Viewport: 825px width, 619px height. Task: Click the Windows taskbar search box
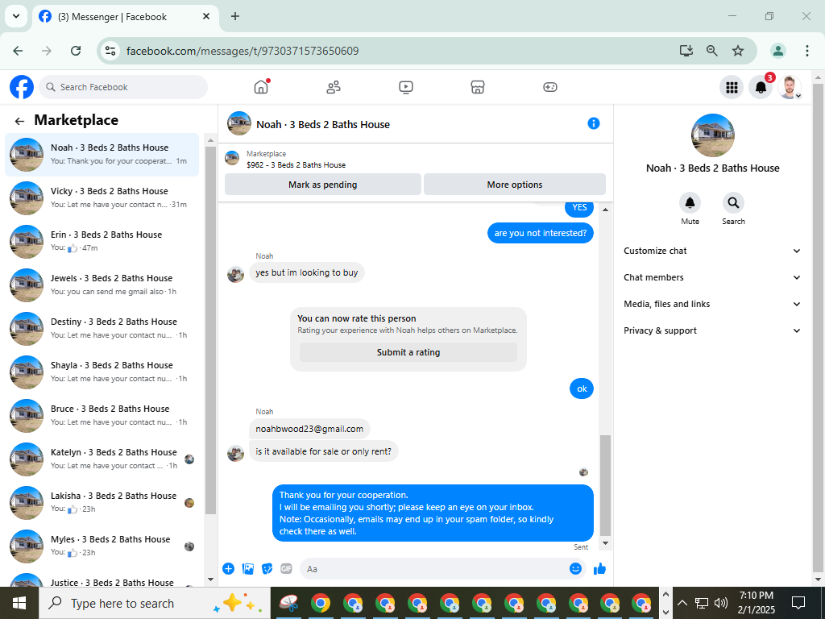(x=155, y=603)
